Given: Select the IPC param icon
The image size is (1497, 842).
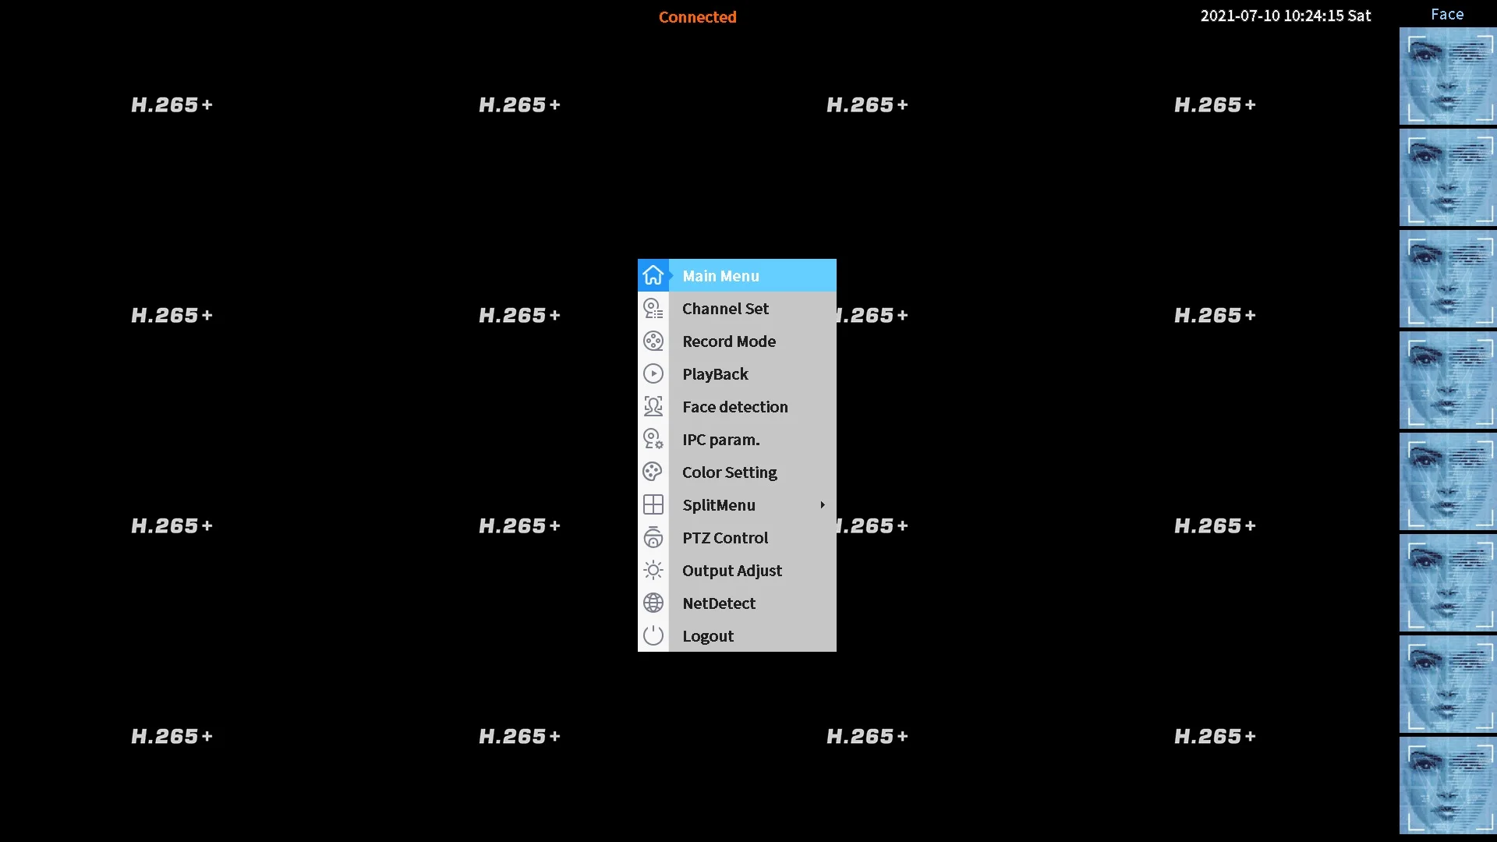Looking at the screenshot, I should 653,439.
